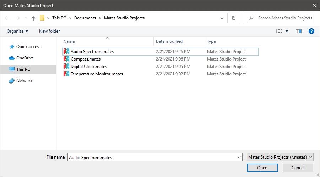Open the Help button
This screenshot has width=320, height=177.
point(311,31)
